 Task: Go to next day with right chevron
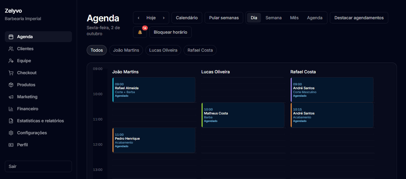coord(164,18)
